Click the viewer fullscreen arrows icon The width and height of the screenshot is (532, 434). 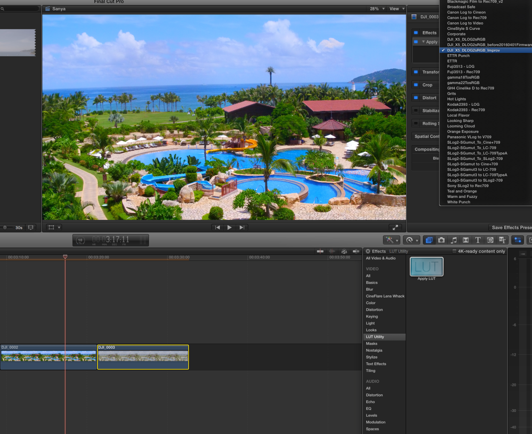tap(395, 227)
